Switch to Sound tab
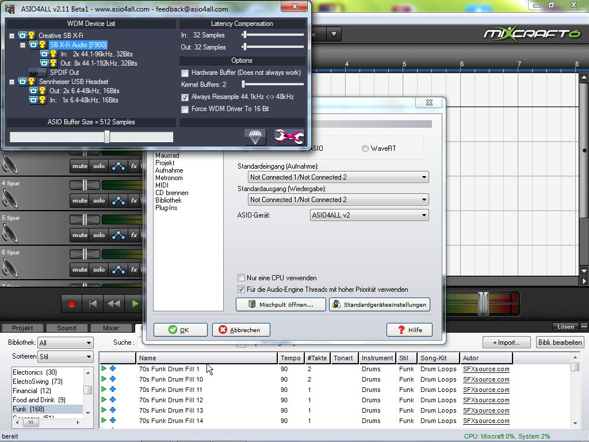 point(67,328)
